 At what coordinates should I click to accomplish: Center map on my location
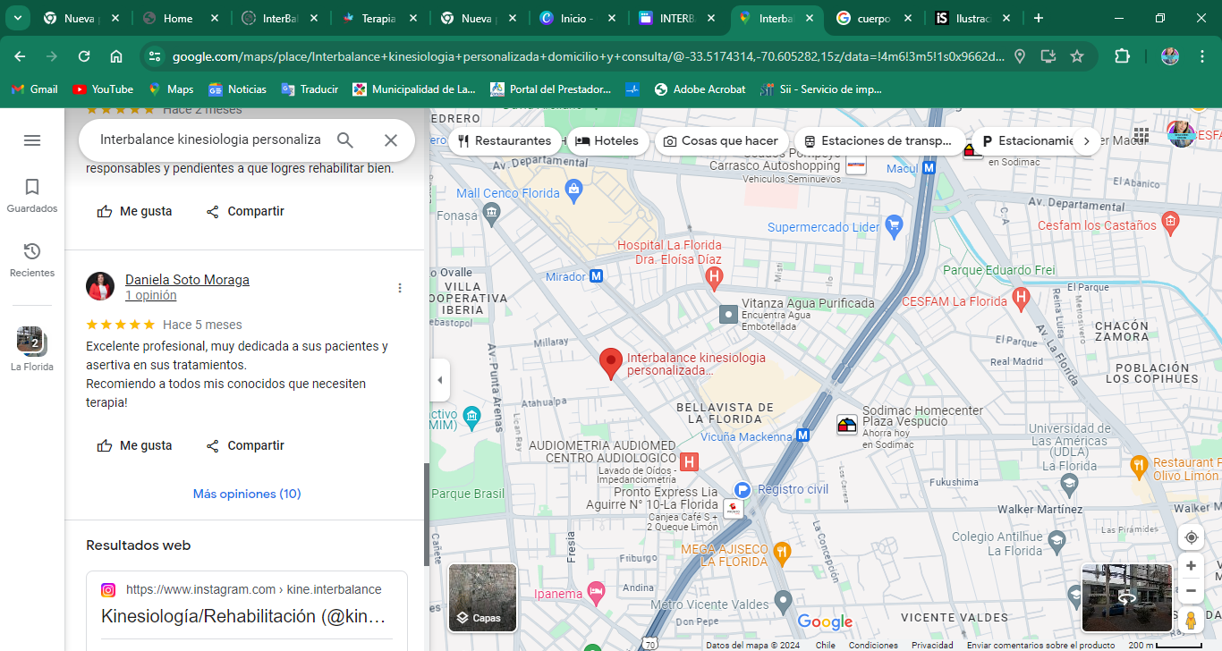[x=1191, y=537]
